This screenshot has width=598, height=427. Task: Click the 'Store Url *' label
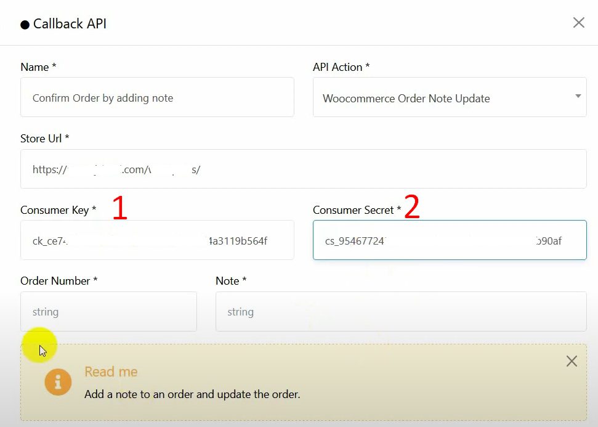(x=44, y=139)
